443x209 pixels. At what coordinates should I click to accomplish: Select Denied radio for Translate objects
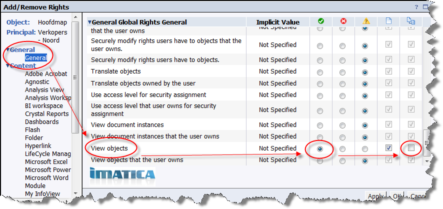342,72
